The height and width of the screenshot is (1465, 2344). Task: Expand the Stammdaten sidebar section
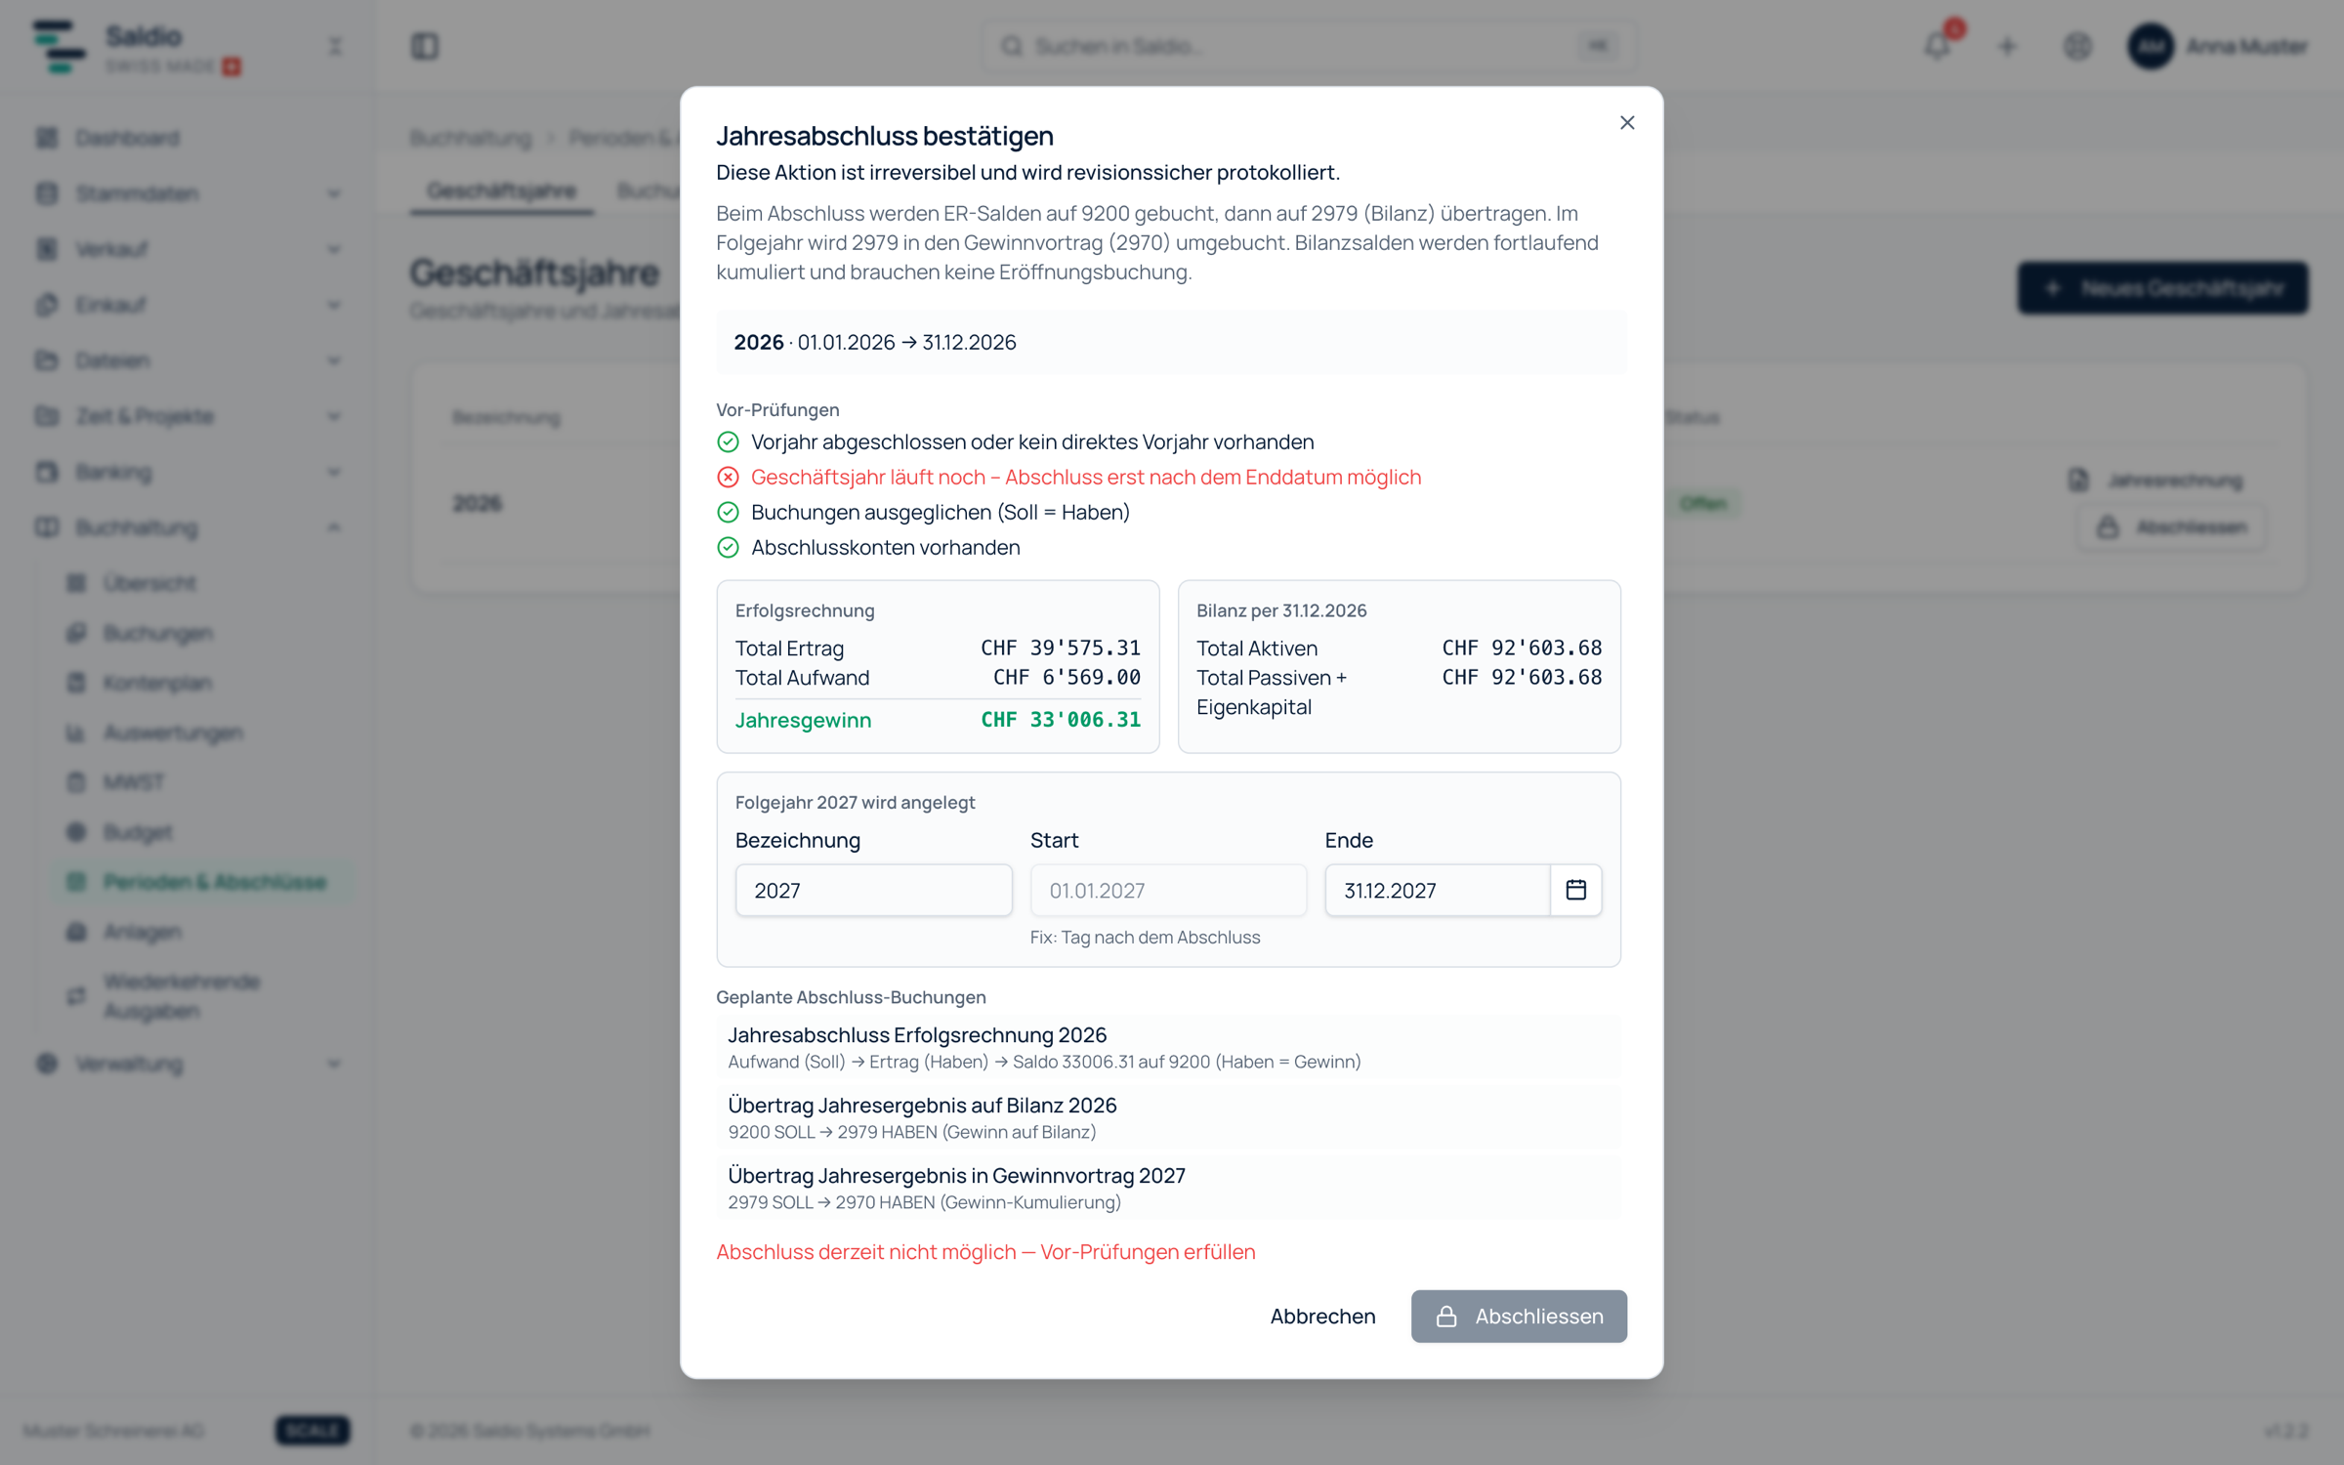click(x=188, y=193)
